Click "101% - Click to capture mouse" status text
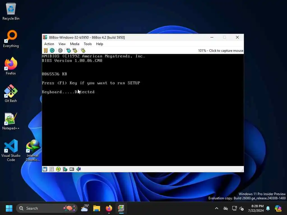Image resolution: width=287 pixels, height=215 pixels. point(221,51)
